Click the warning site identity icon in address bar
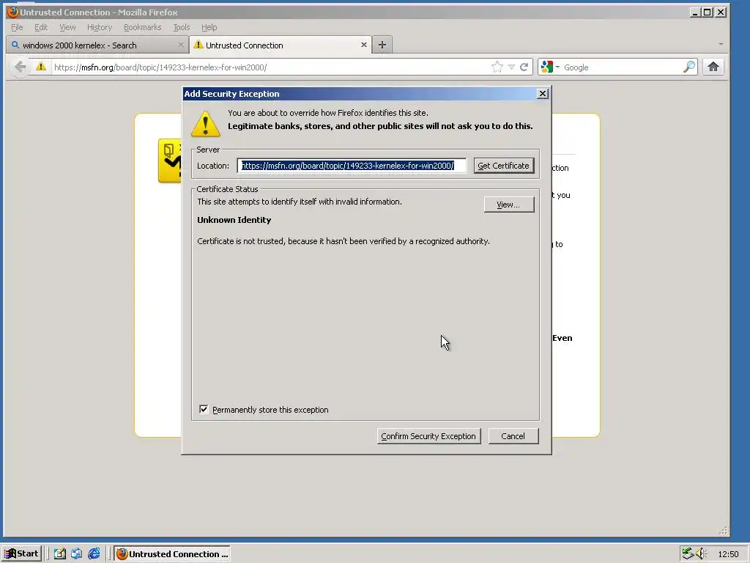 pos(41,67)
